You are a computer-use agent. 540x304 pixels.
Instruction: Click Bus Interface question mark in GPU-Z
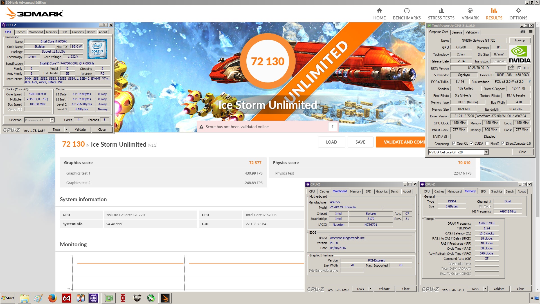(529, 82)
